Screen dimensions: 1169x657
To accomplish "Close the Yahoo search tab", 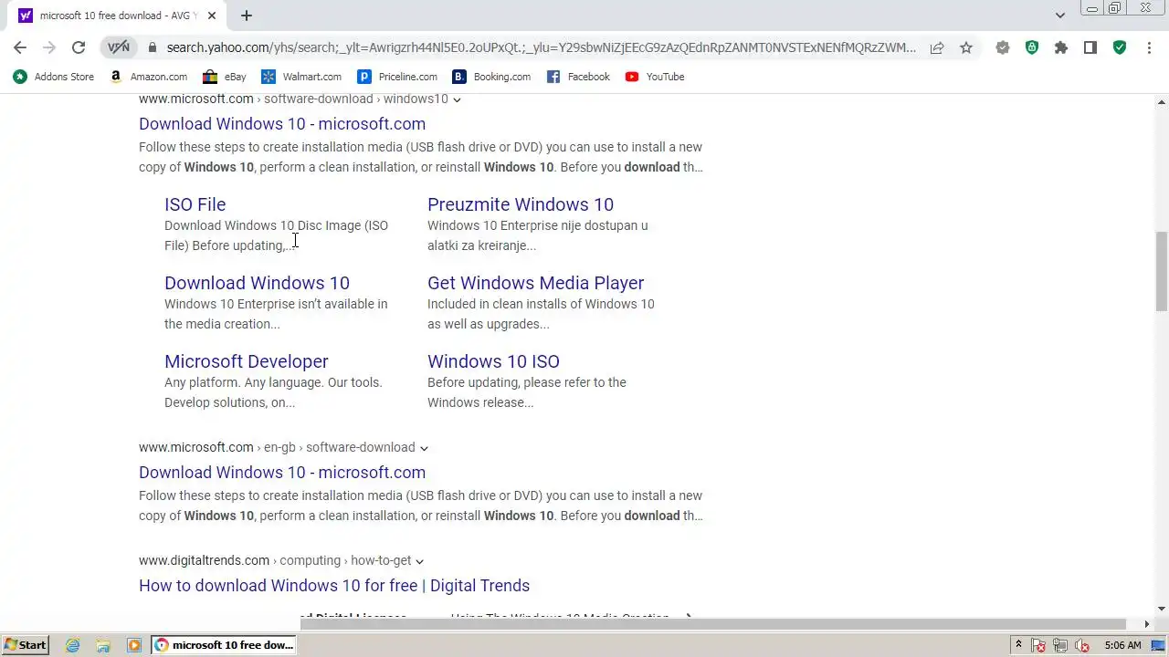I will [x=213, y=16].
